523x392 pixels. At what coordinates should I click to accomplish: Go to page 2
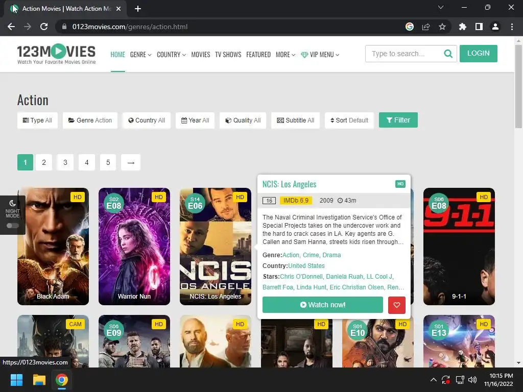[x=44, y=162]
